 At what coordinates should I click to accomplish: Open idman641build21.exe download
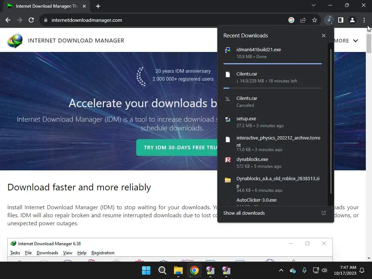click(272, 53)
